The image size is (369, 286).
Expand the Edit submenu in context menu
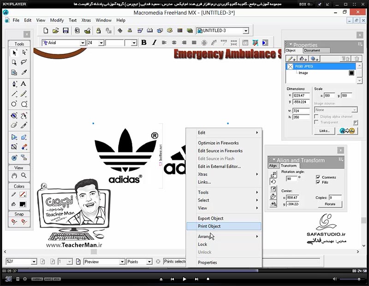point(224,133)
